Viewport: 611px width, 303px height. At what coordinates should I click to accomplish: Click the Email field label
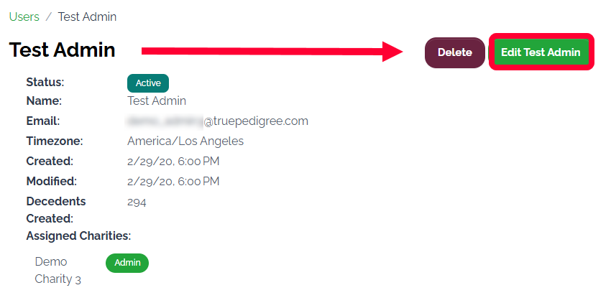coord(43,121)
